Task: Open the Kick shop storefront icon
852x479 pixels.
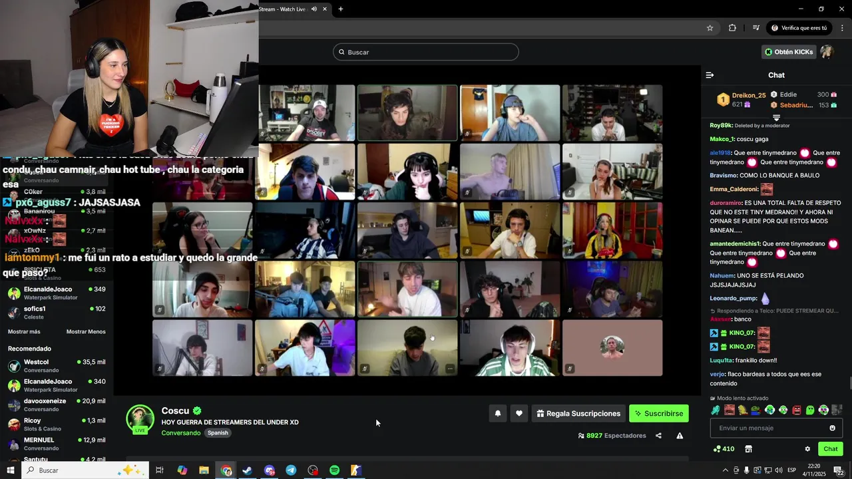Action: pyautogui.click(x=748, y=449)
